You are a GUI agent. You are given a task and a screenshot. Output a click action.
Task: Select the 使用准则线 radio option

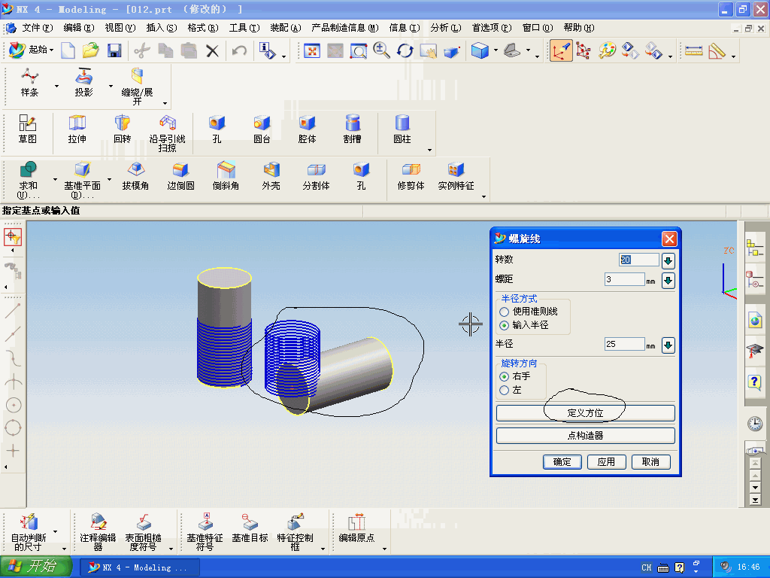504,312
